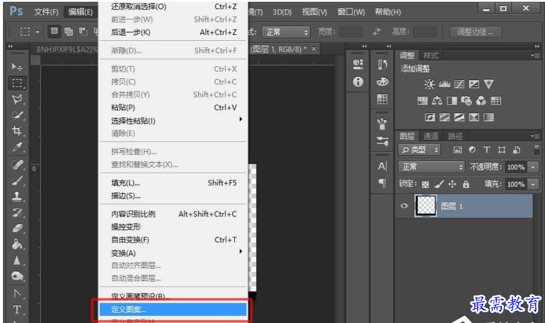Switch to the 通道 tab

click(431, 136)
